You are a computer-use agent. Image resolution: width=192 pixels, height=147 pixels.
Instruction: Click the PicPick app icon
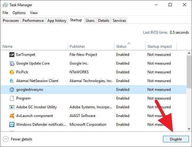[x=12, y=72]
